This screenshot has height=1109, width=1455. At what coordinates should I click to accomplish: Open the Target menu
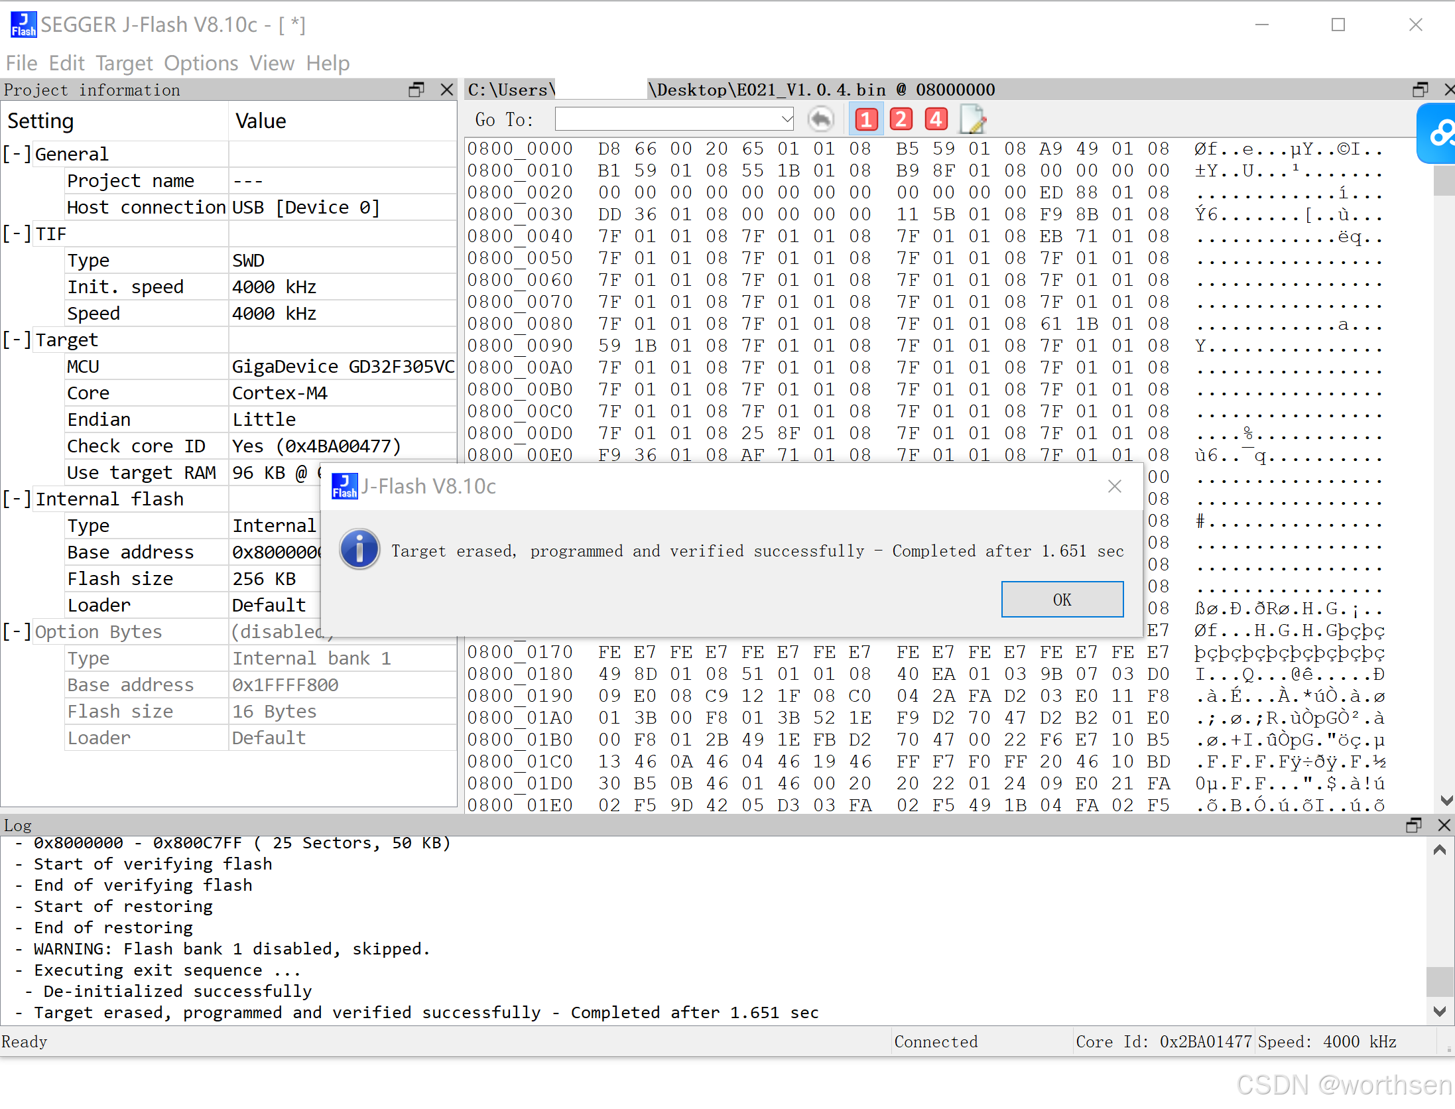(x=124, y=63)
